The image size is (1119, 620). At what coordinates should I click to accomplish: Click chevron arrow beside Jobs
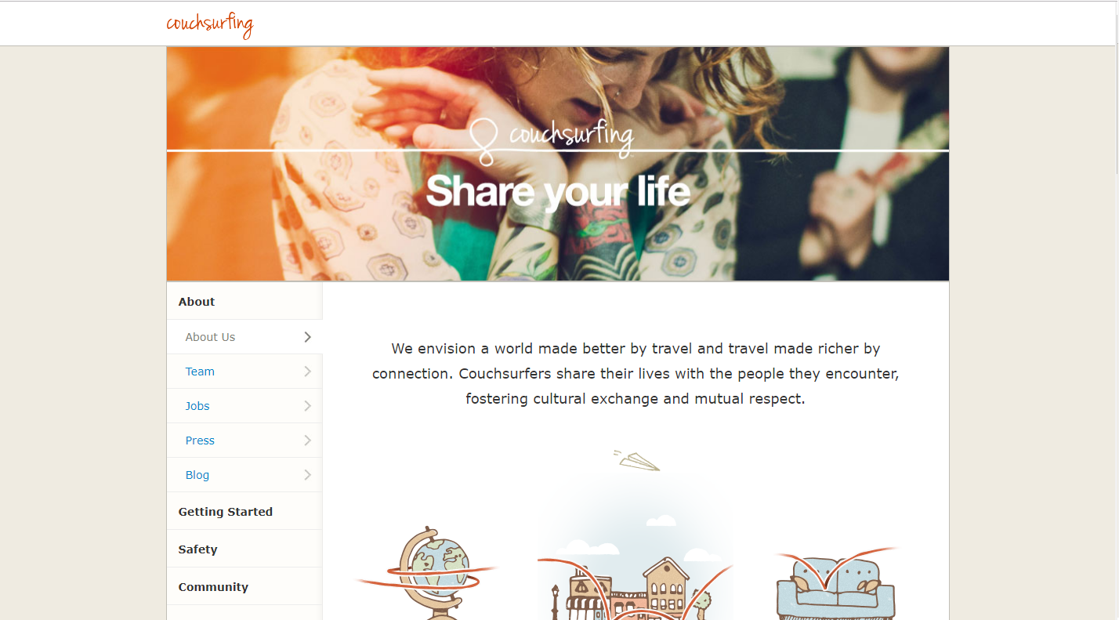307,406
